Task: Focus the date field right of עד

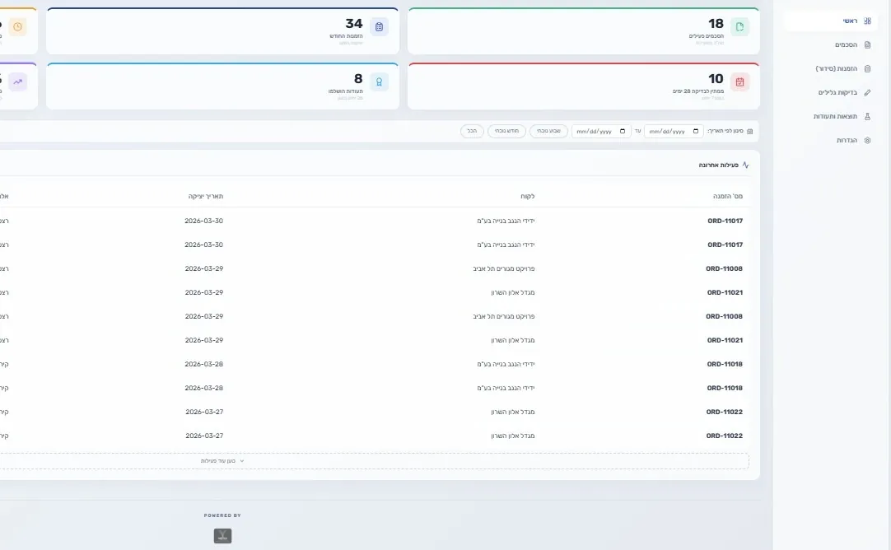Action: coord(674,131)
